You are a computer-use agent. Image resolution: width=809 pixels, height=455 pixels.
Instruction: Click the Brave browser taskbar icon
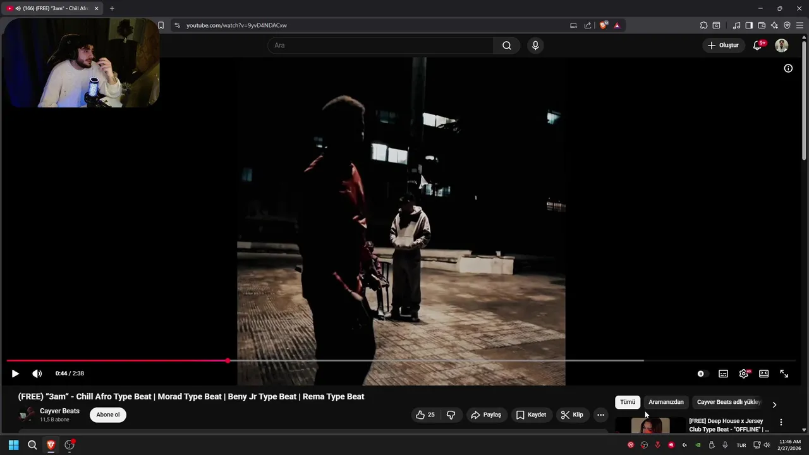(x=51, y=445)
